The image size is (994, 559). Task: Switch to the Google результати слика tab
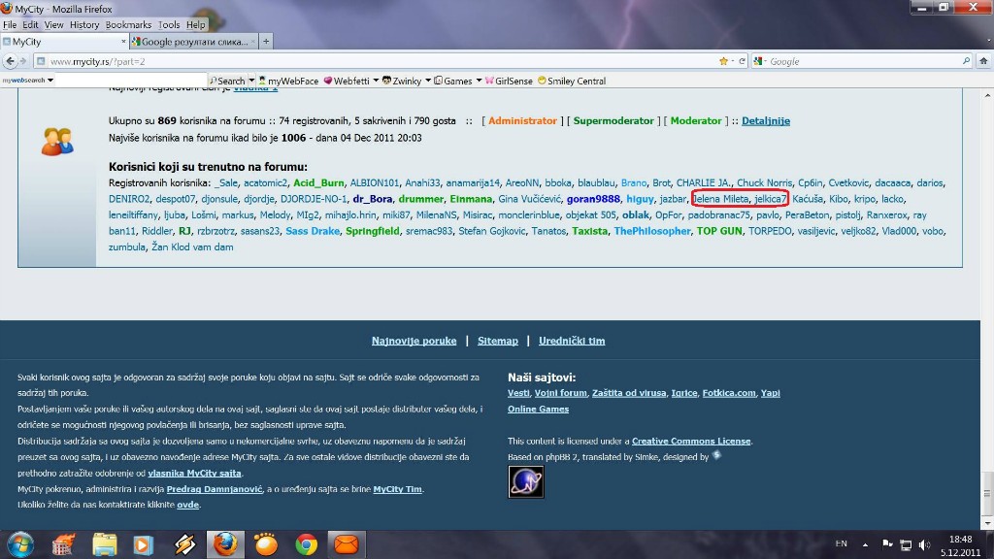pyautogui.click(x=193, y=42)
